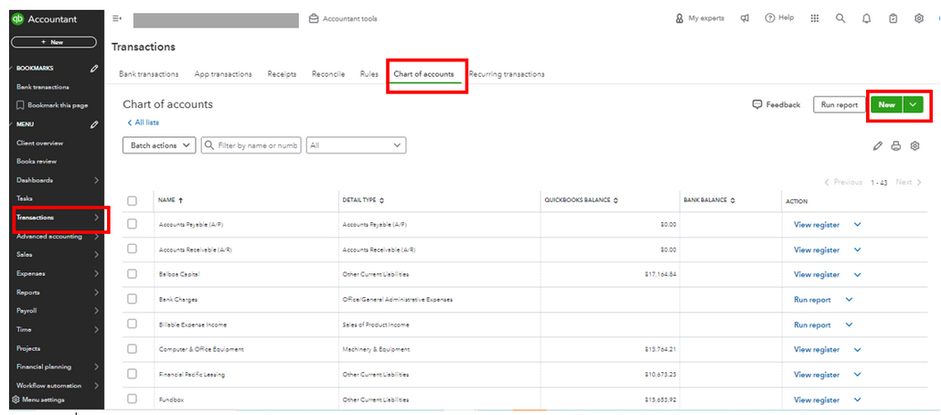This screenshot has width=941, height=415.
Task: Switch to App transactions tab
Action: [222, 74]
